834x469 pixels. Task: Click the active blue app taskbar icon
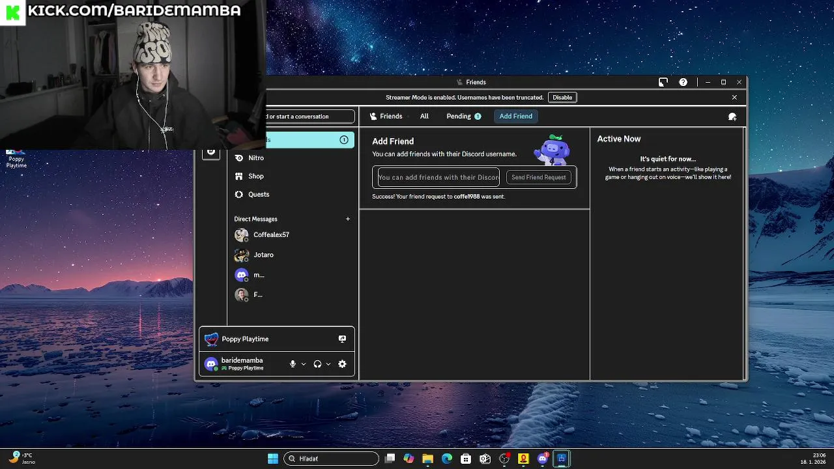[562, 459]
